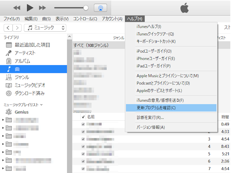Uncheck checkbox for track 7 row
This screenshot has width=231, height=173.
[x=83, y=169]
